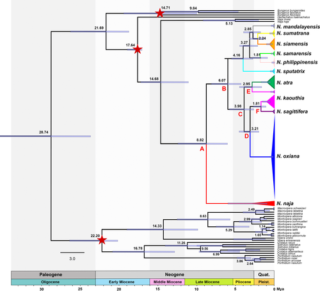The image size is (320, 291).
Task: Click the Pliocene epoch bar
Action: tap(243, 282)
